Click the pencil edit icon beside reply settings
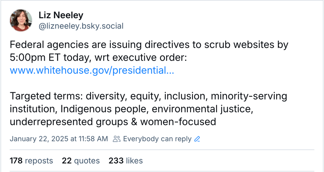 coord(197,139)
